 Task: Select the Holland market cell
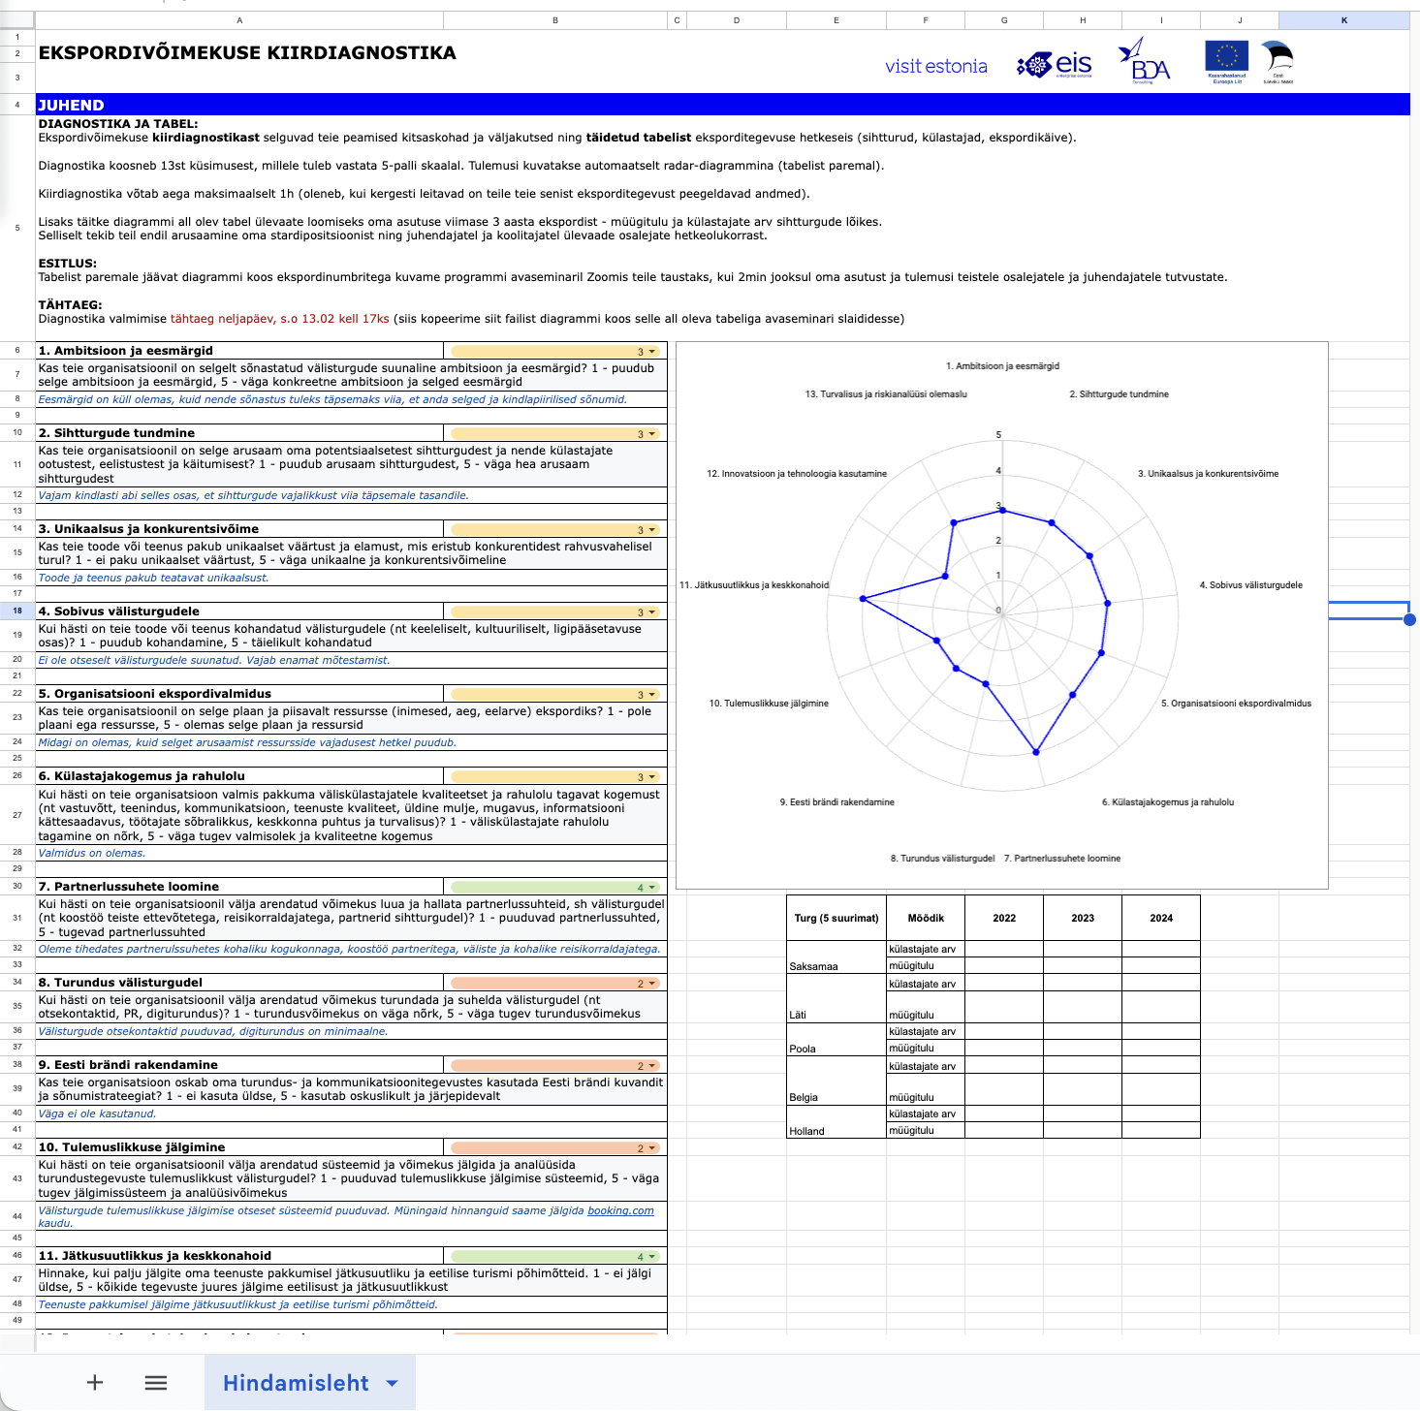pyautogui.click(x=836, y=1121)
